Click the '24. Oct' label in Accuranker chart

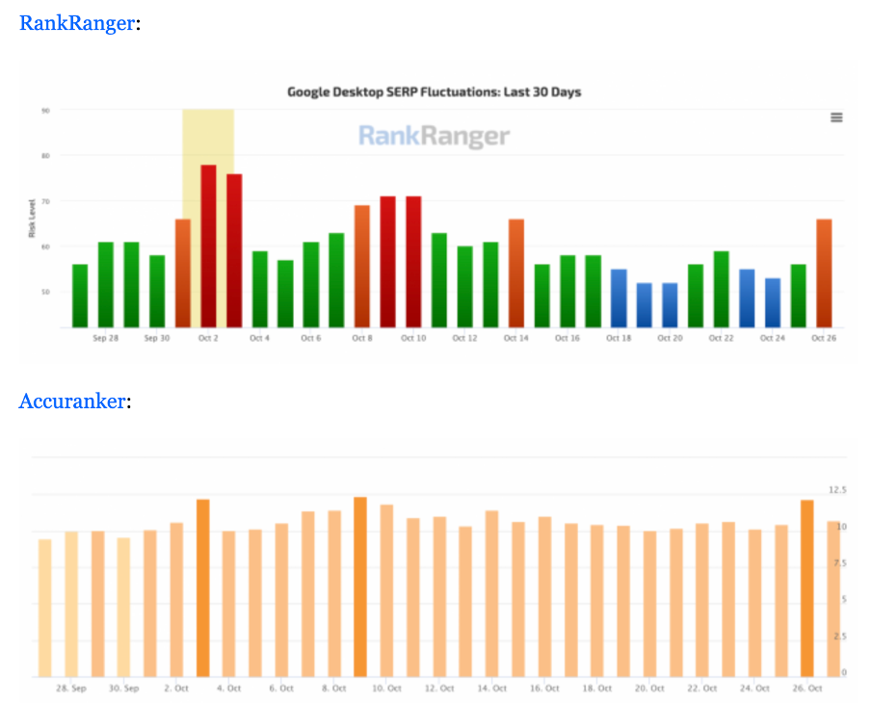(755, 688)
